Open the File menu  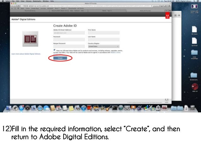click(x=13, y=1)
